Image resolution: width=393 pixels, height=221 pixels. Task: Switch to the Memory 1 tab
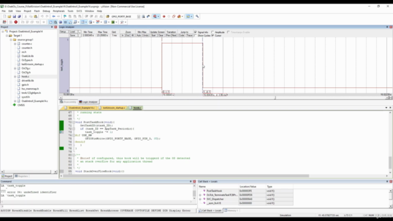pyautogui.click(x=231, y=211)
